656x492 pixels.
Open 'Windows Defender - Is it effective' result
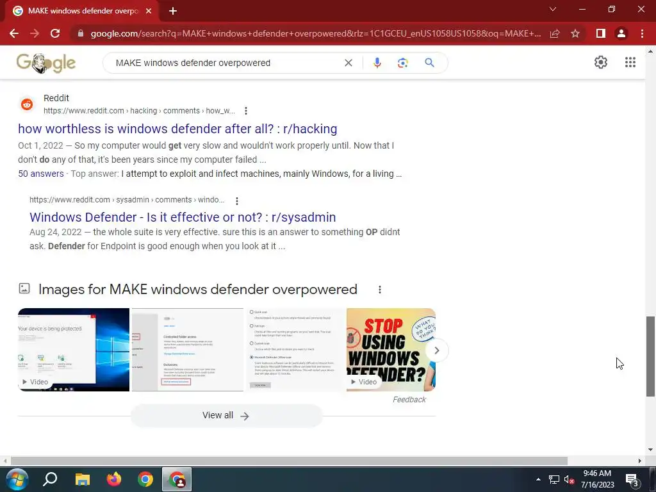pos(183,217)
